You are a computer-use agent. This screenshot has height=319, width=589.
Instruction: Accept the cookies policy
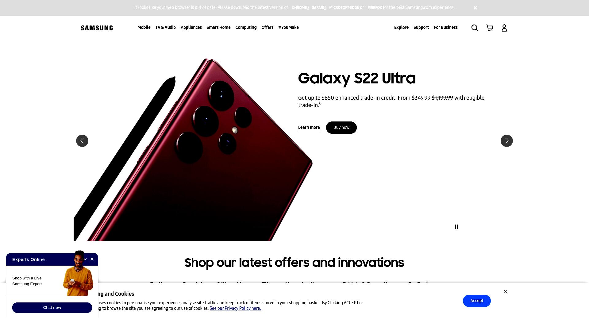477,301
